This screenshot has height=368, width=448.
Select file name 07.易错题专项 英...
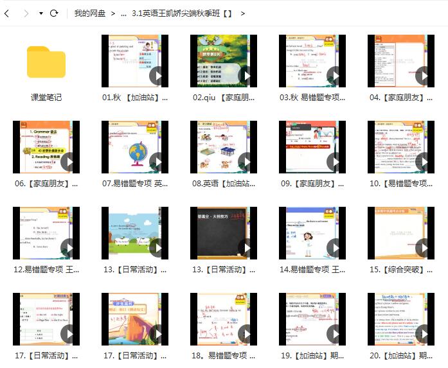click(x=135, y=183)
